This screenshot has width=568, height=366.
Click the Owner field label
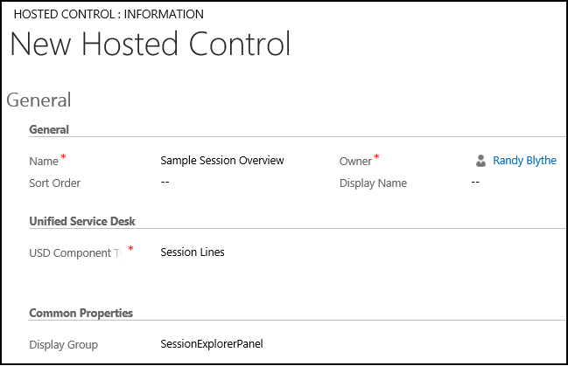point(355,162)
